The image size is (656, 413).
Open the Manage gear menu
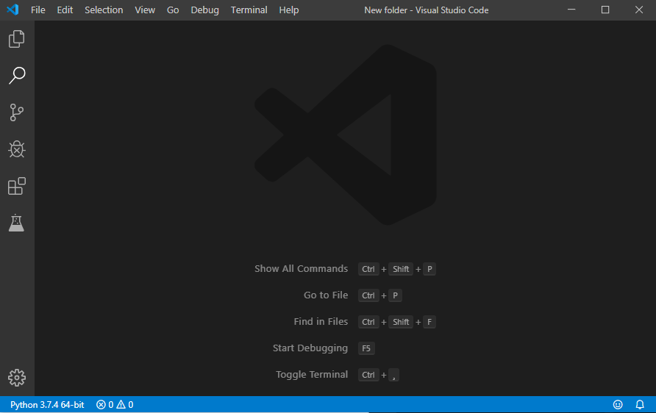[x=17, y=378]
